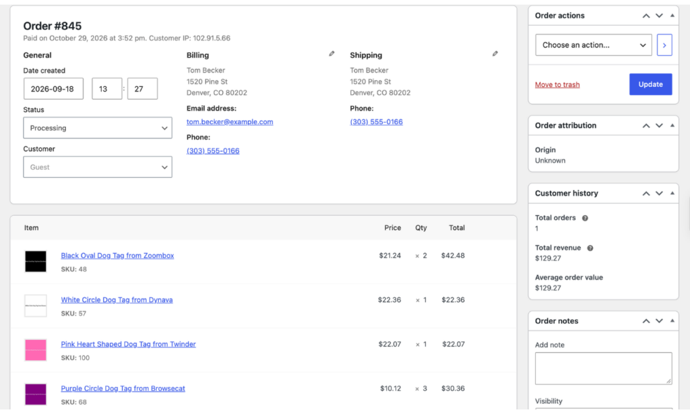Open Pink Heart Shaped Dog Tag from Twinder
Image resolution: width=690 pixels, height=414 pixels.
(x=128, y=344)
